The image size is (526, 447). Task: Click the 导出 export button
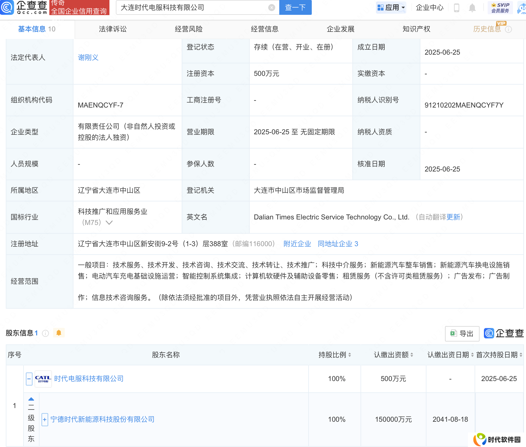[462, 334]
